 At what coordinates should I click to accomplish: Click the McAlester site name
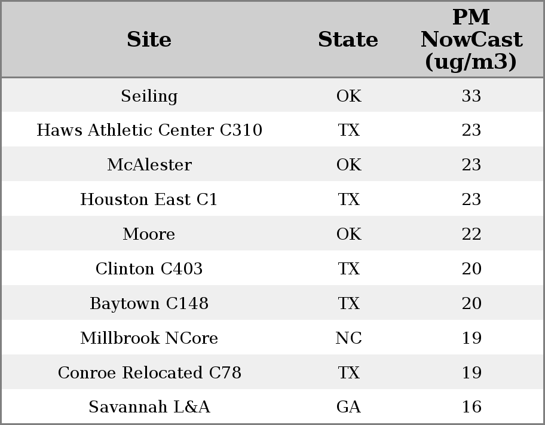tap(149, 164)
